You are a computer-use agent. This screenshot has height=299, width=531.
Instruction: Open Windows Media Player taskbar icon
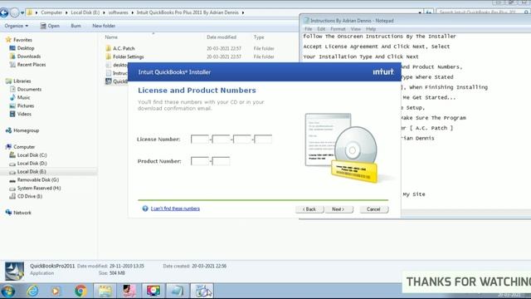pyautogui.click(x=56, y=291)
